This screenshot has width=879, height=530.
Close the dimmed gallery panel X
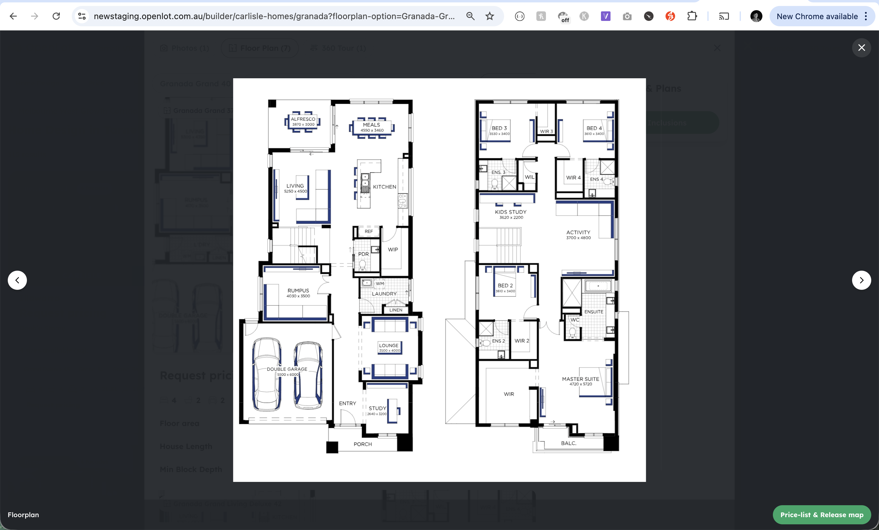717,48
